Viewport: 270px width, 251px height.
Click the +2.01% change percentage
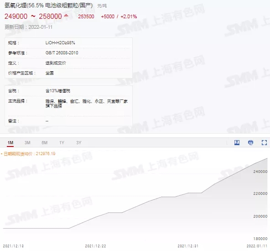pyautogui.click(x=129, y=16)
